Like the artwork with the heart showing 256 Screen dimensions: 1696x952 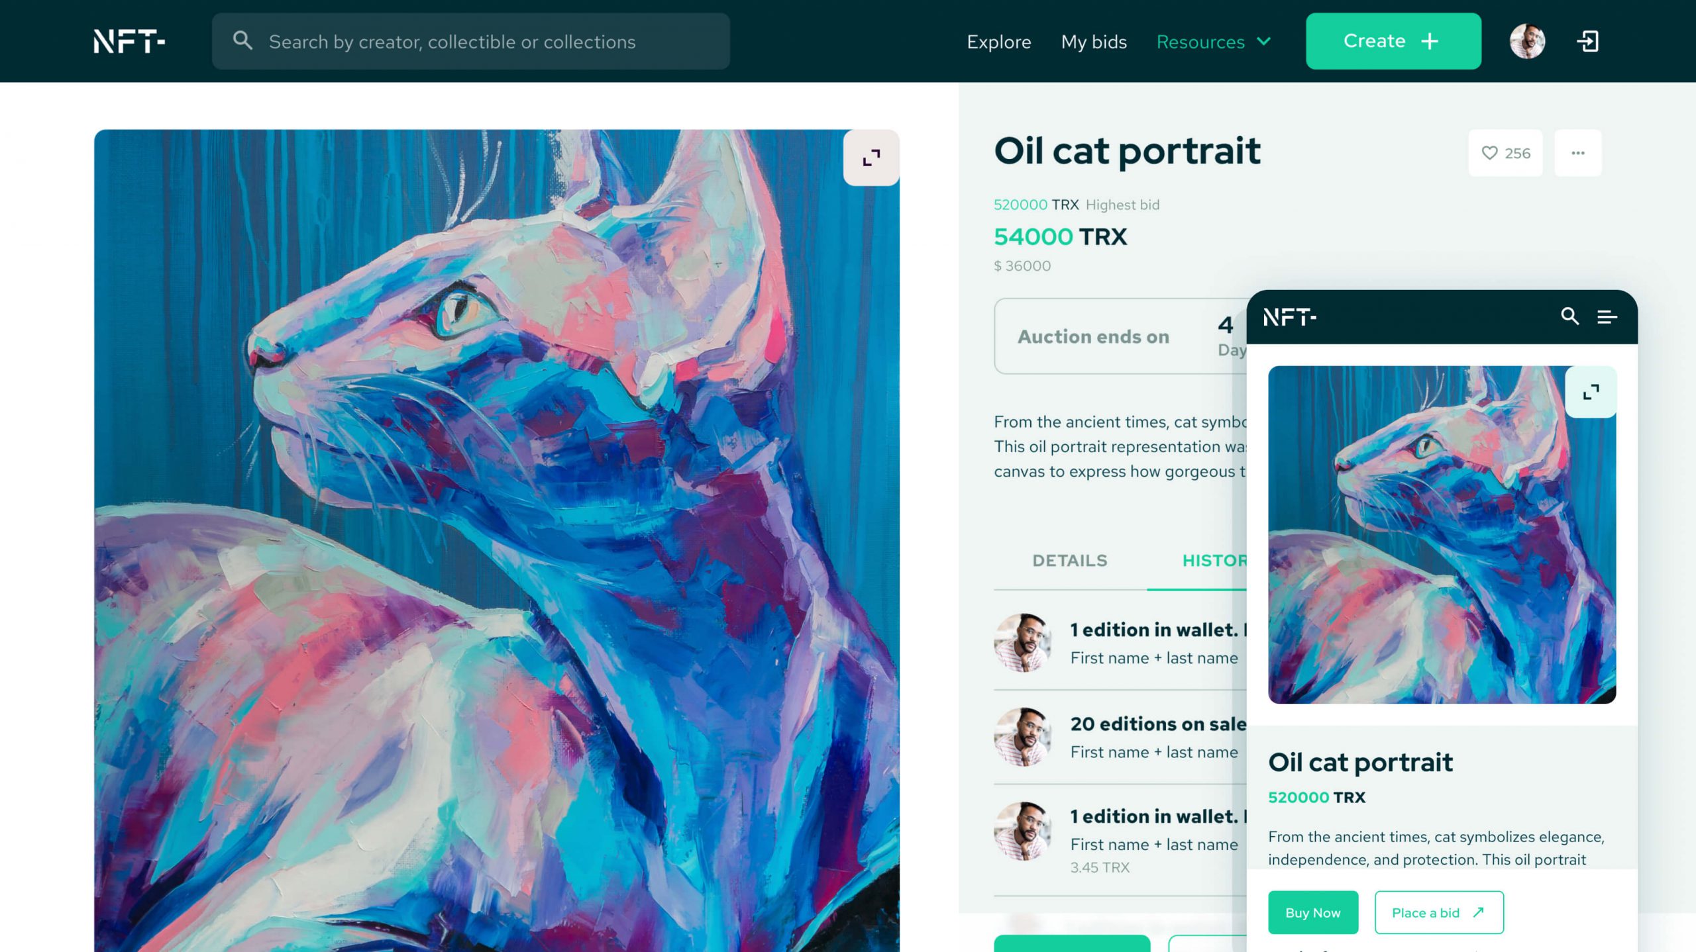[x=1505, y=153]
